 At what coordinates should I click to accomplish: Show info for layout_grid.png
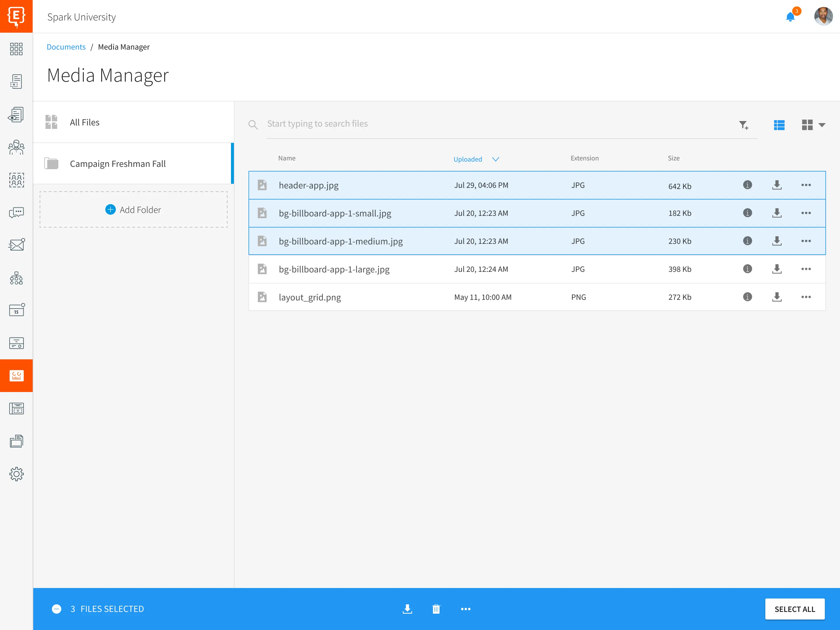[747, 297]
